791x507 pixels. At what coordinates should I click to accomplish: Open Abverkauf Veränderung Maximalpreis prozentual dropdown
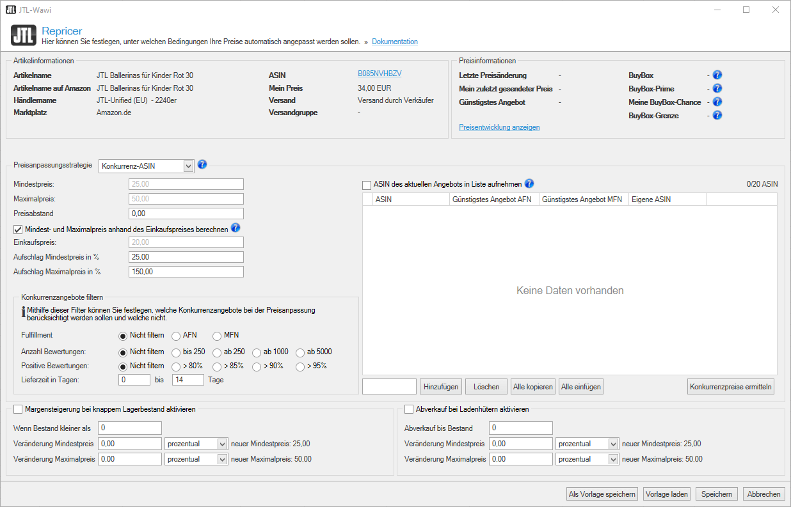[x=587, y=459]
